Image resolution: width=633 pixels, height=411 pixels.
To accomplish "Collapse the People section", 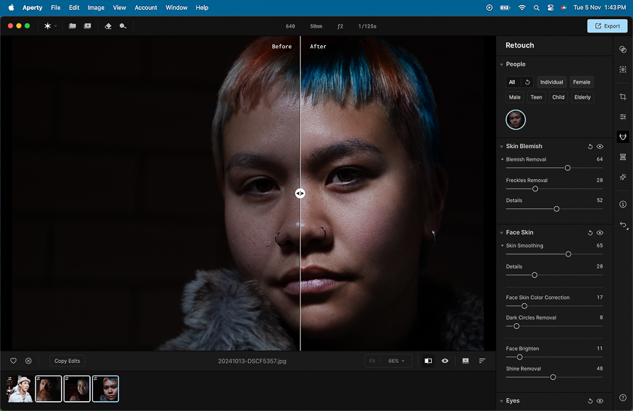I will pyautogui.click(x=501, y=64).
